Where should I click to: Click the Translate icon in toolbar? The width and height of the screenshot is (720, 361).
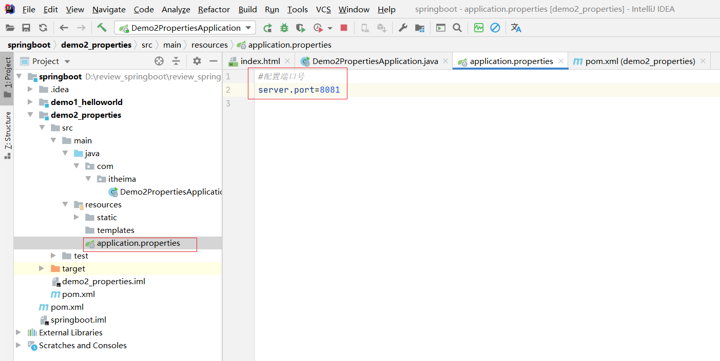516,28
